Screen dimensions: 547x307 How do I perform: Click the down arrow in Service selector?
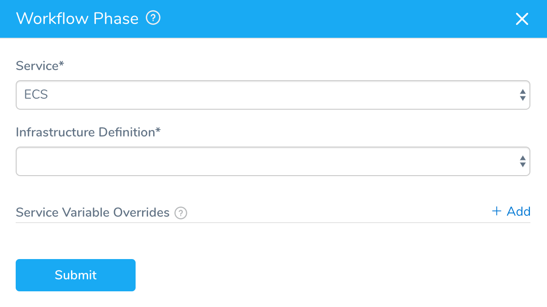[x=522, y=98]
